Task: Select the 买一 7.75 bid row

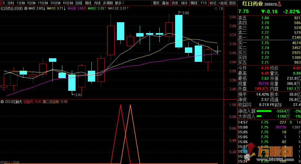Action: point(269,43)
